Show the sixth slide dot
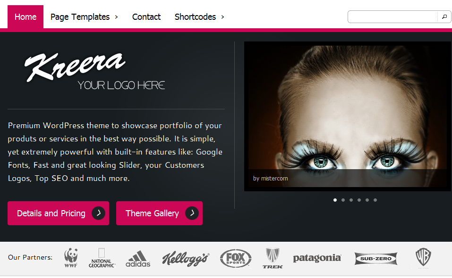 (375, 200)
